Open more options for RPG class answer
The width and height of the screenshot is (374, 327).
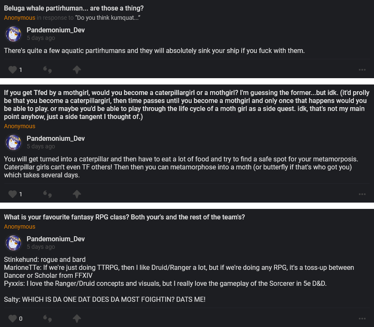click(362, 318)
